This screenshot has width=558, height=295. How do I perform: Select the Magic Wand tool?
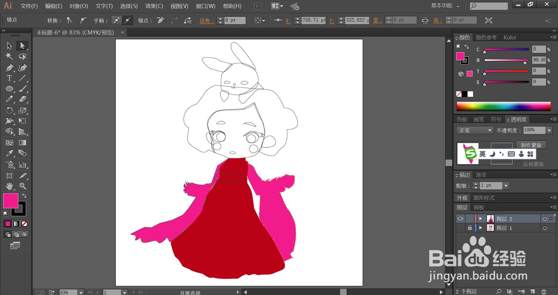click(9, 56)
